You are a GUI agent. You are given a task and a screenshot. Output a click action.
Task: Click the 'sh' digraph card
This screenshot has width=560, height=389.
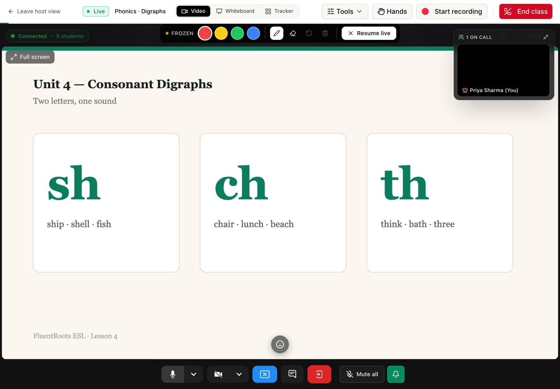pyautogui.click(x=106, y=203)
